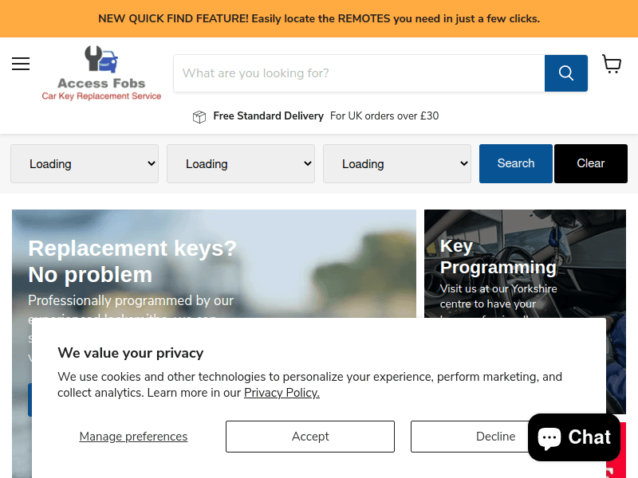The width and height of the screenshot is (638, 478).
Task: Expand the first Loading dropdown
Action: click(85, 164)
